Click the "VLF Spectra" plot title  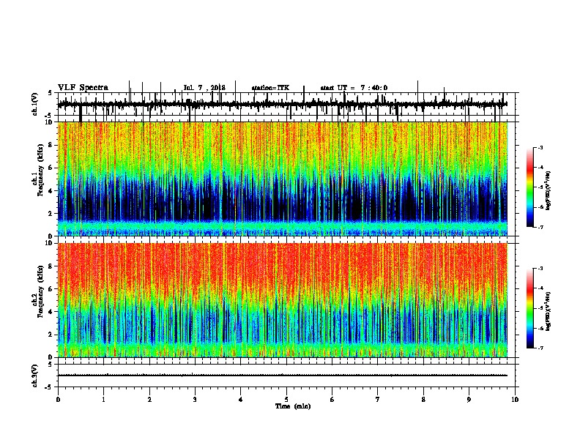83,88
